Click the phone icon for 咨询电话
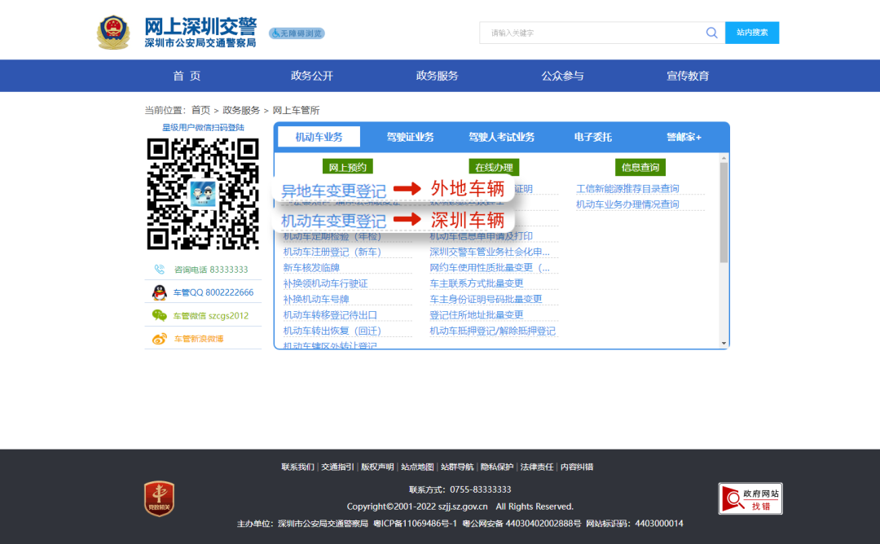This screenshot has width=880, height=544. pyautogui.click(x=160, y=270)
